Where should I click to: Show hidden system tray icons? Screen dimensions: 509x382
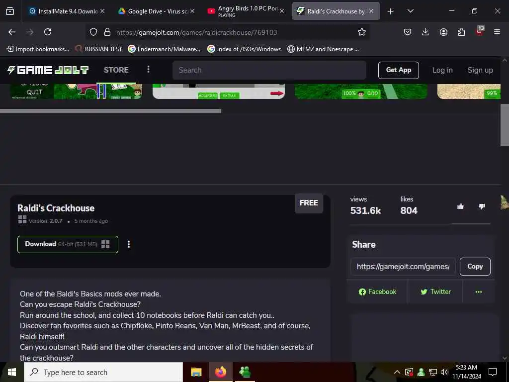pos(397,372)
